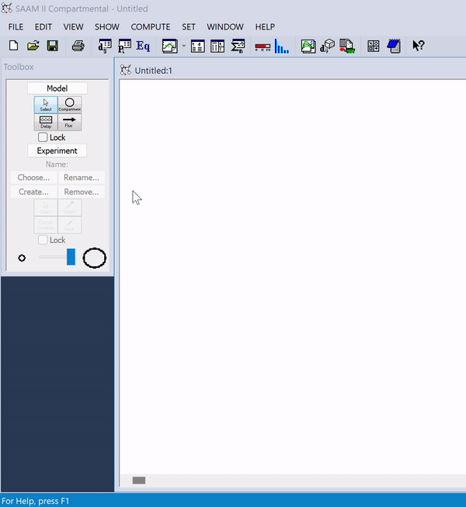Open the WINDOW menu

click(x=225, y=27)
